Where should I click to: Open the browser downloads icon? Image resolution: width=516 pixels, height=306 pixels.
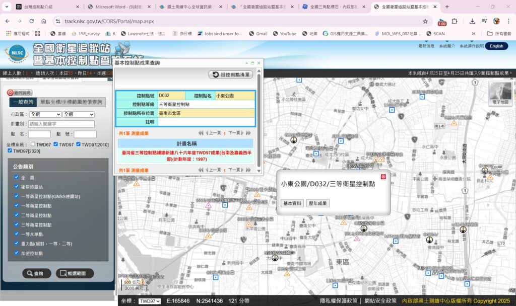[472, 21]
